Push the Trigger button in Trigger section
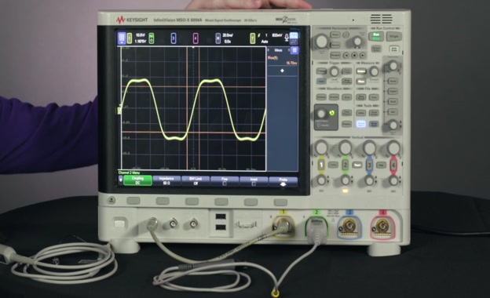The image size is (490, 298). [322, 71]
